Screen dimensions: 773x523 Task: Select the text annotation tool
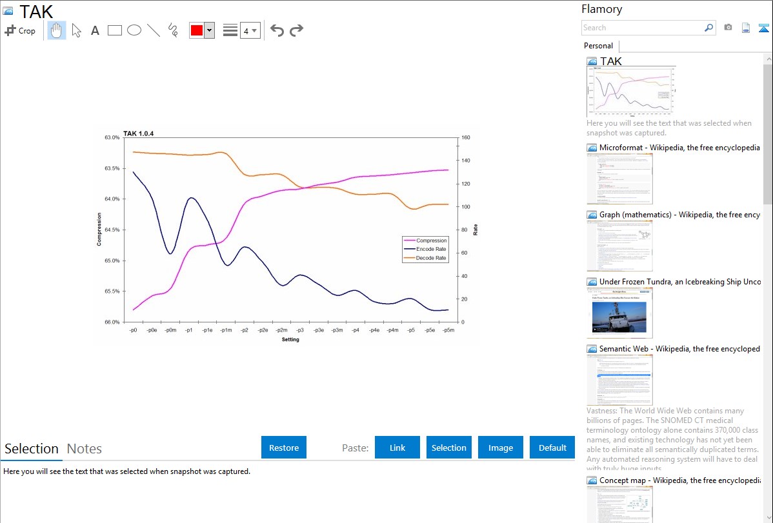tap(95, 30)
